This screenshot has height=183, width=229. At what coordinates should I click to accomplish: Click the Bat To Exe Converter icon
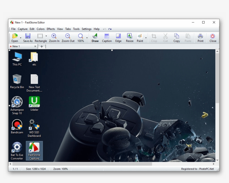[x=17, y=151]
